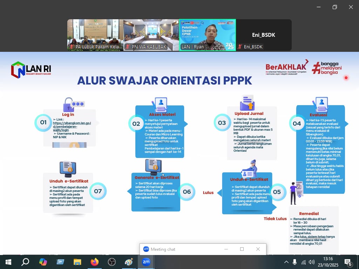Maximize the Meeting chat window
Screen dimensions: 359x269
pos(242,249)
